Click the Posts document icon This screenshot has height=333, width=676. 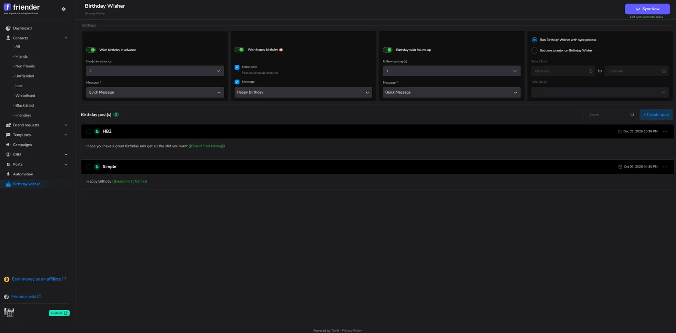tap(8, 164)
